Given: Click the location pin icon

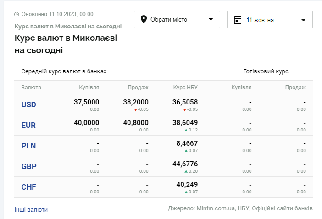Looking at the screenshot, I should click(x=144, y=19).
